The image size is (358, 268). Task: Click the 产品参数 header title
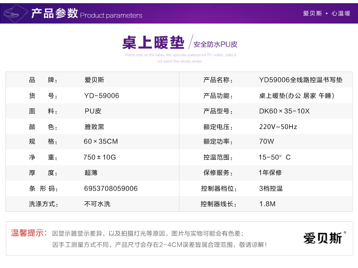(x=54, y=13)
